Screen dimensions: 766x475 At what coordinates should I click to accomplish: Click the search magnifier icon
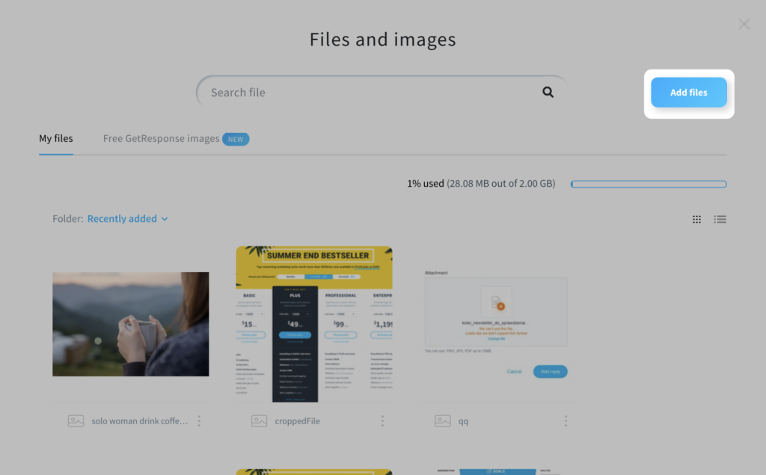click(x=548, y=91)
